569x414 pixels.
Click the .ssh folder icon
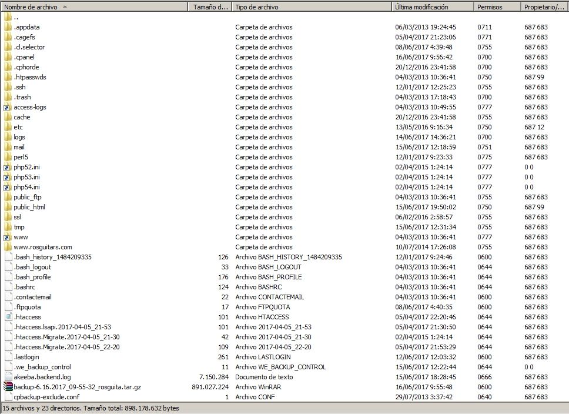coord(8,87)
